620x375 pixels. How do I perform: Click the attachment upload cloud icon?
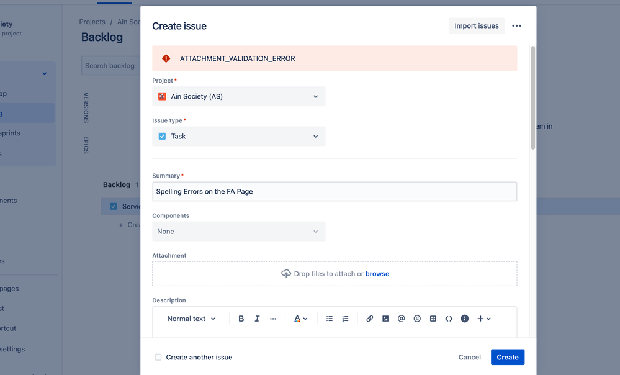click(x=286, y=274)
